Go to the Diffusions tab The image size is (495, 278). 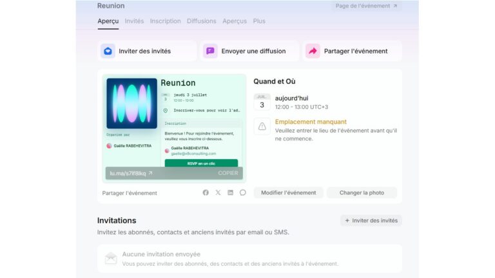click(201, 21)
